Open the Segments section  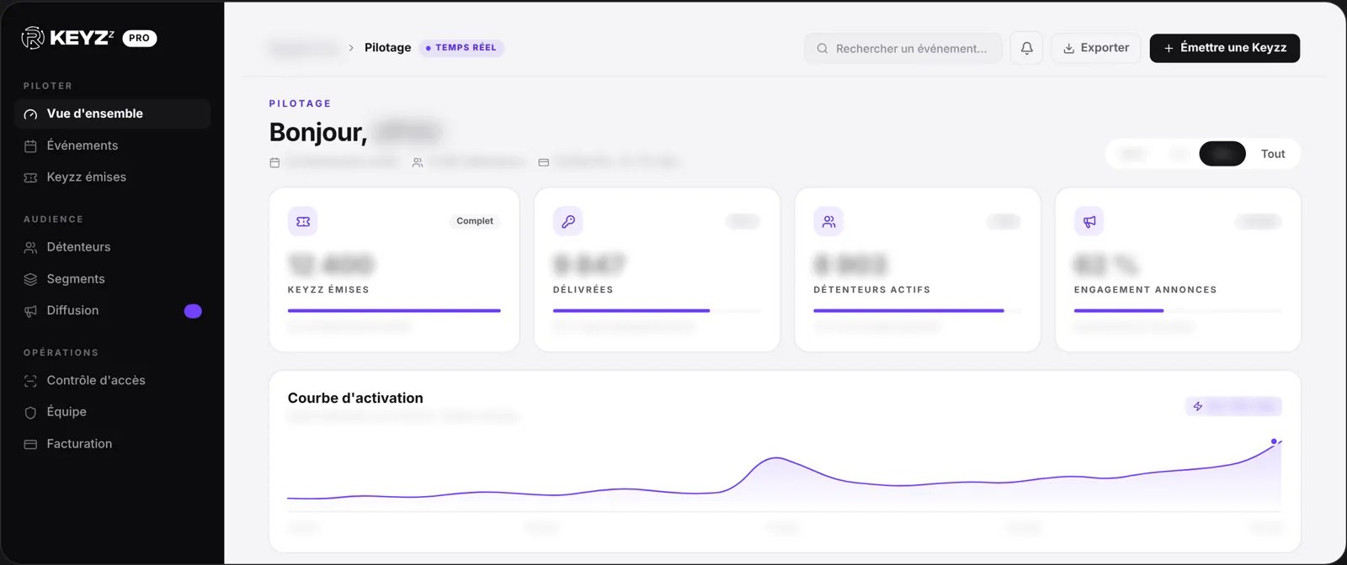(x=112, y=279)
